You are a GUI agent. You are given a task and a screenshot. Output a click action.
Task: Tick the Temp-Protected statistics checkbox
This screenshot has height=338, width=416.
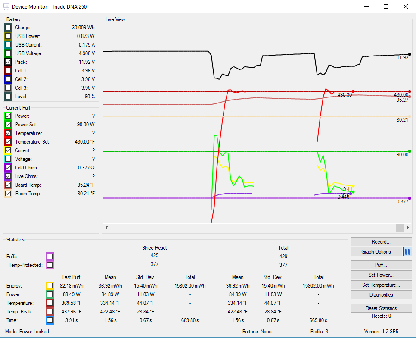(x=50, y=265)
